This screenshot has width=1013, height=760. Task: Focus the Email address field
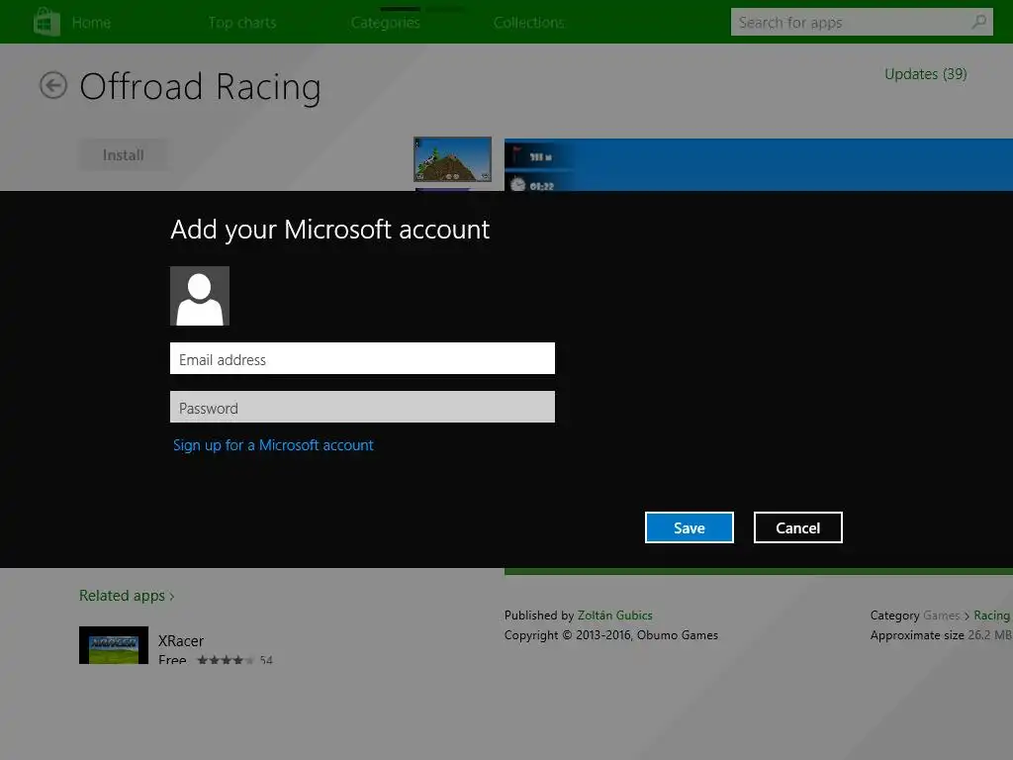(362, 358)
